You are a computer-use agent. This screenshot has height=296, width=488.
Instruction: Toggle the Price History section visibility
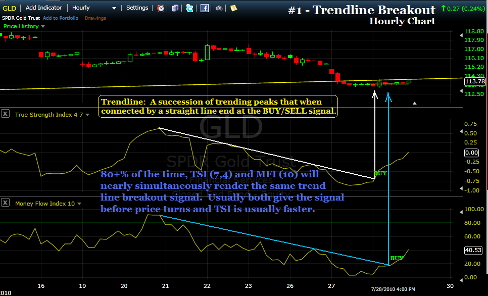(23, 26)
